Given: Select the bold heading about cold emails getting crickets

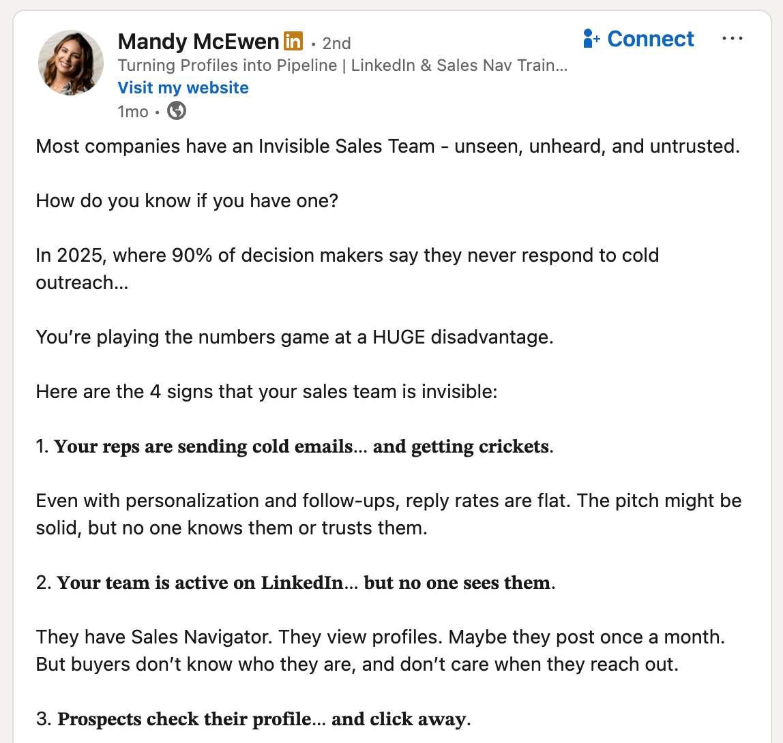Looking at the screenshot, I should point(293,446).
